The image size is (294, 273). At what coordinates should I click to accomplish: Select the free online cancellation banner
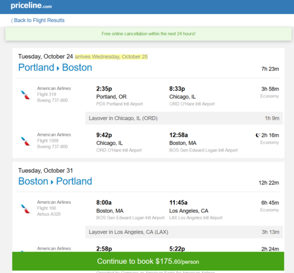(x=148, y=34)
